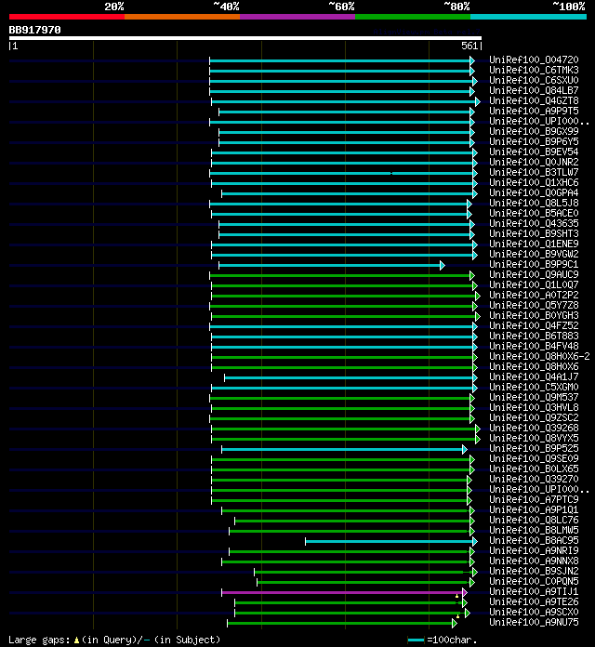Select the UniRef100_C0PQN5 label
The height and width of the screenshot is (647, 595).
534,581
